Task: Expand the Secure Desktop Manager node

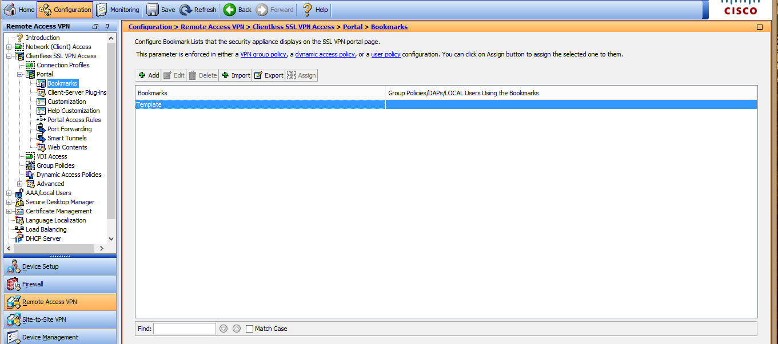Action: tap(9, 202)
